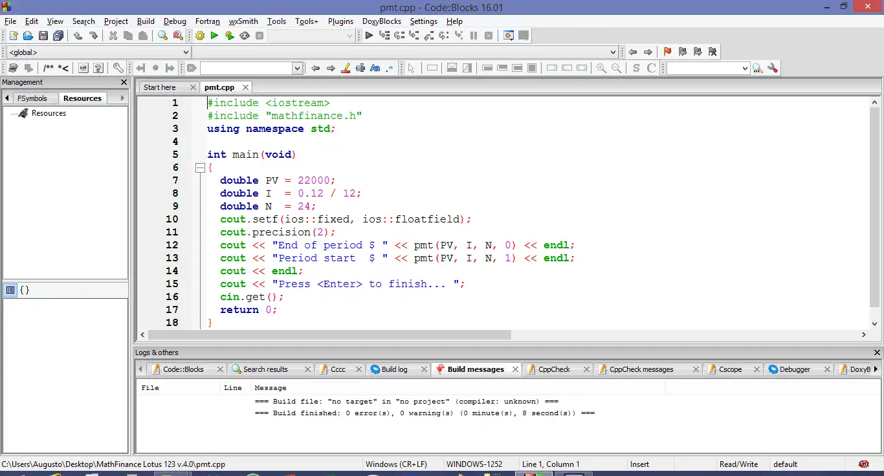This screenshot has height=476, width=884.
Task: Toggle bookmark with the red flag icon
Action: pyautogui.click(x=667, y=52)
